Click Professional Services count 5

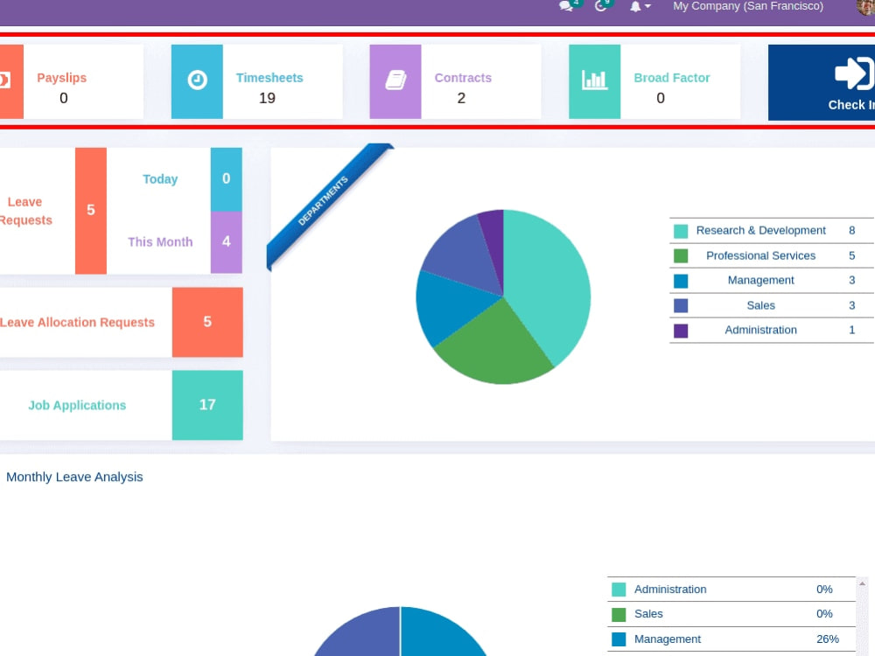click(851, 255)
